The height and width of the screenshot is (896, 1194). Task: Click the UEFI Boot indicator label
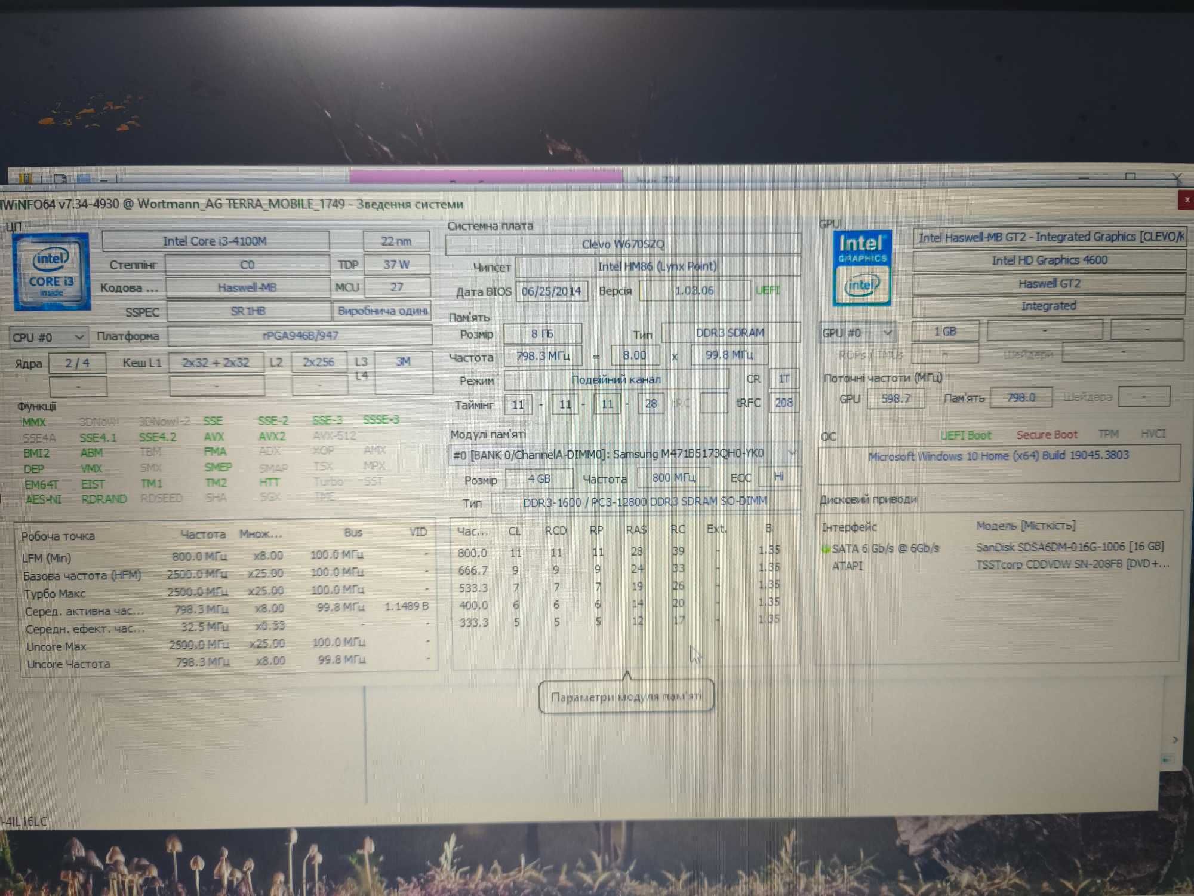965,435
